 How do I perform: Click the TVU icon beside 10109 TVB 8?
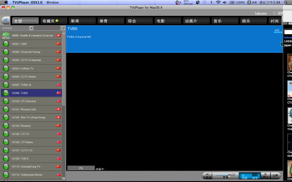(x=6, y=158)
